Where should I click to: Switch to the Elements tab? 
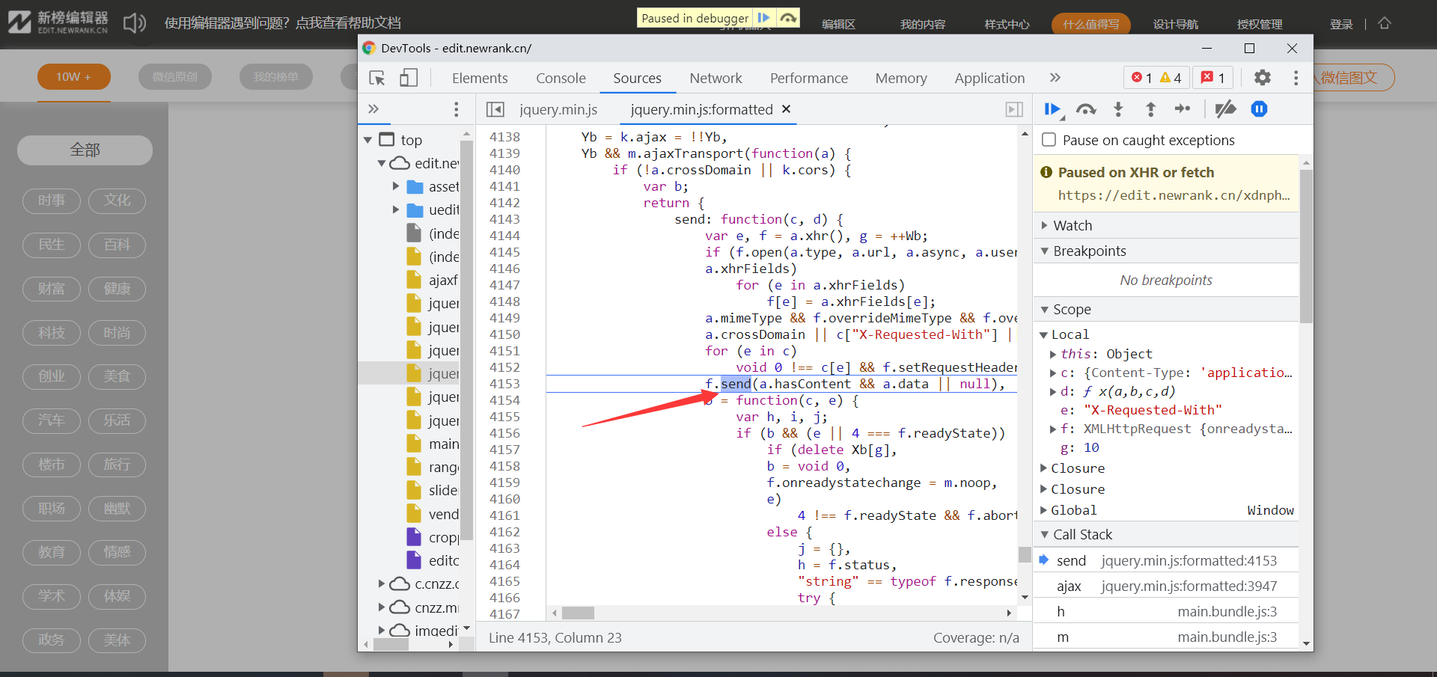(480, 78)
